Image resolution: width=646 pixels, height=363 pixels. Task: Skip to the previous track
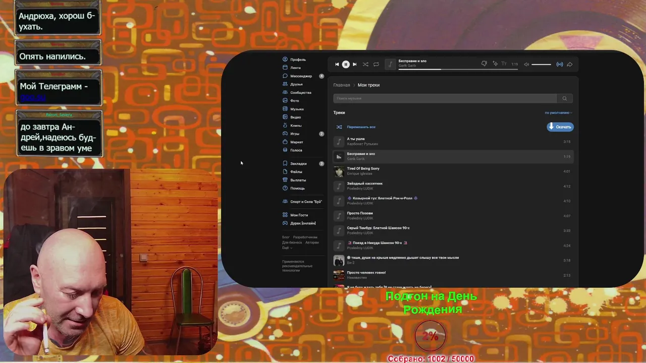pos(337,64)
